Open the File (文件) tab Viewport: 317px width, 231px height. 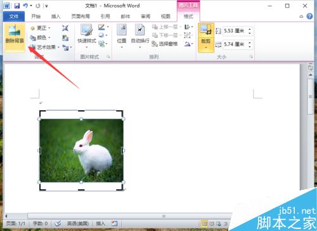point(14,16)
